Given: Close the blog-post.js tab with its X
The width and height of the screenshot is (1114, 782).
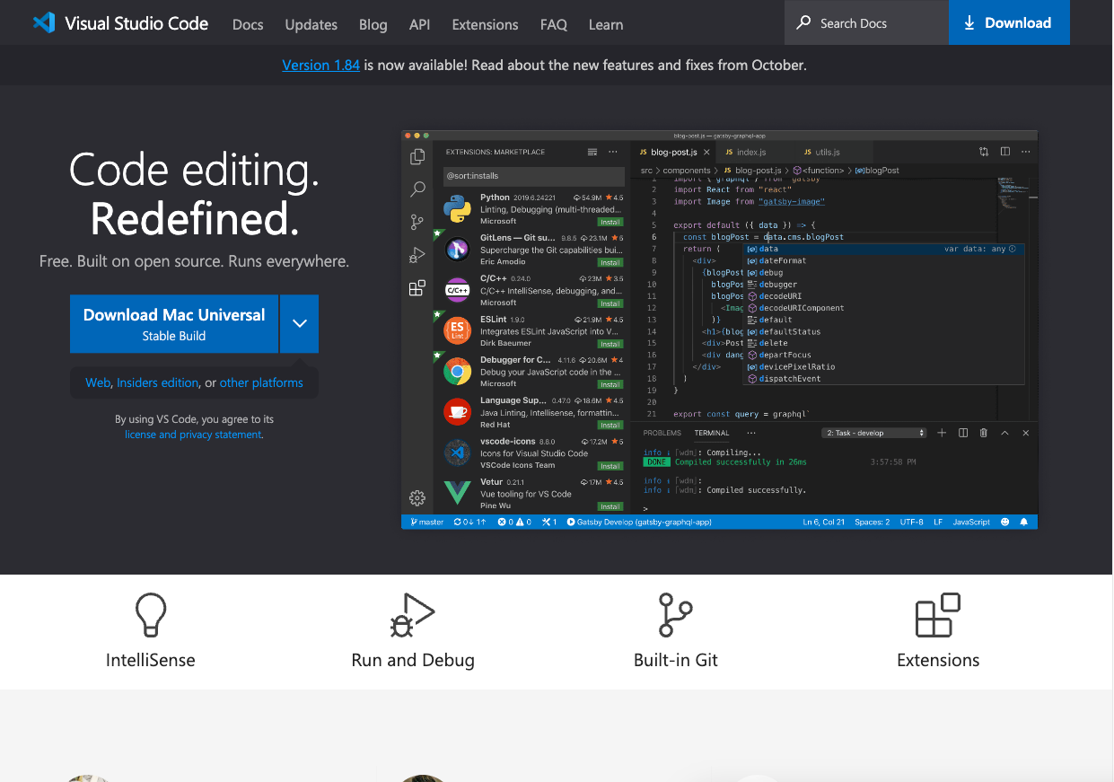Looking at the screenshot, I should pyautogui.click(x=707, y=153).
